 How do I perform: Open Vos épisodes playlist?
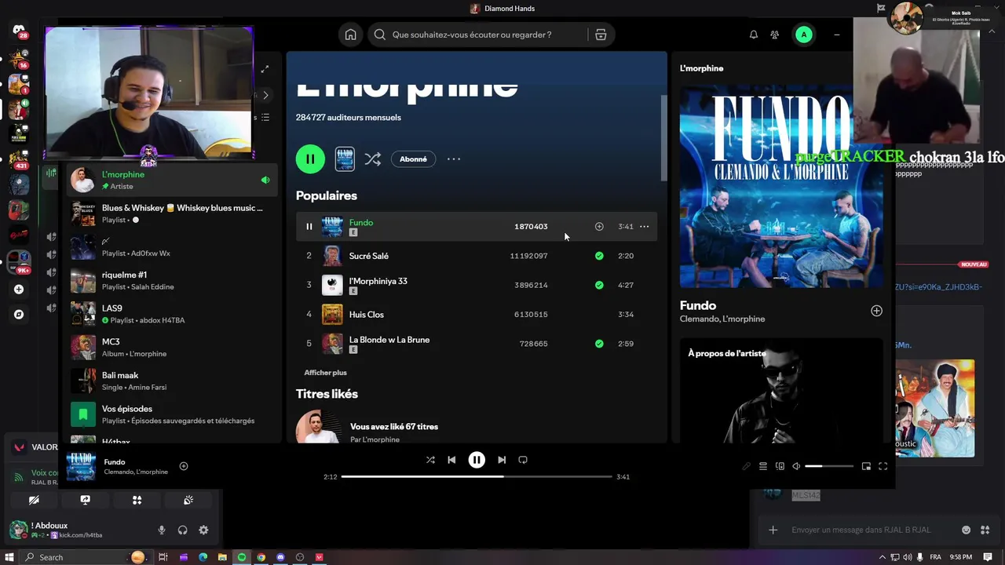172,414
